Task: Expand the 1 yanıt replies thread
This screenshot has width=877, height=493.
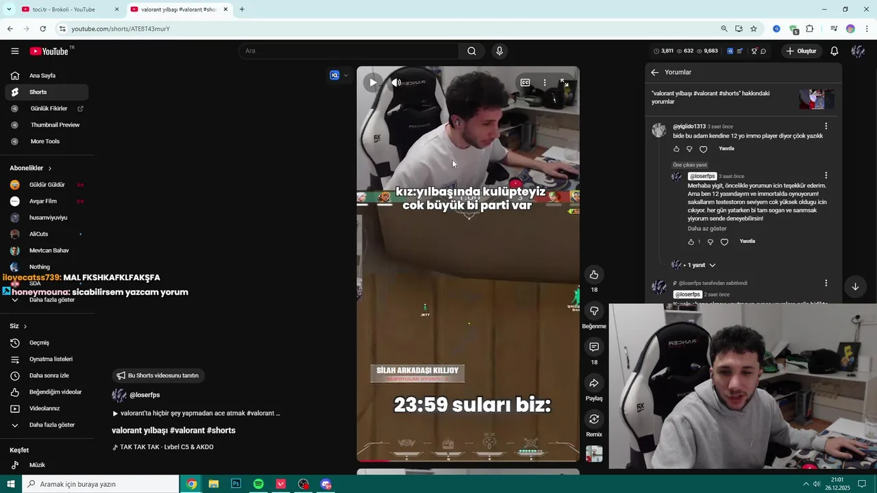Action: (694, 265)
